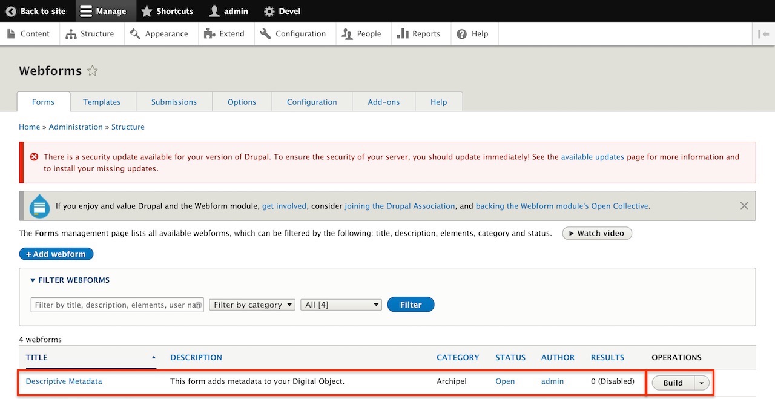The width and height of the screenshot is (775, 399).
Task: Open the Reports bar chart menu
Action: tap(418, 34)
